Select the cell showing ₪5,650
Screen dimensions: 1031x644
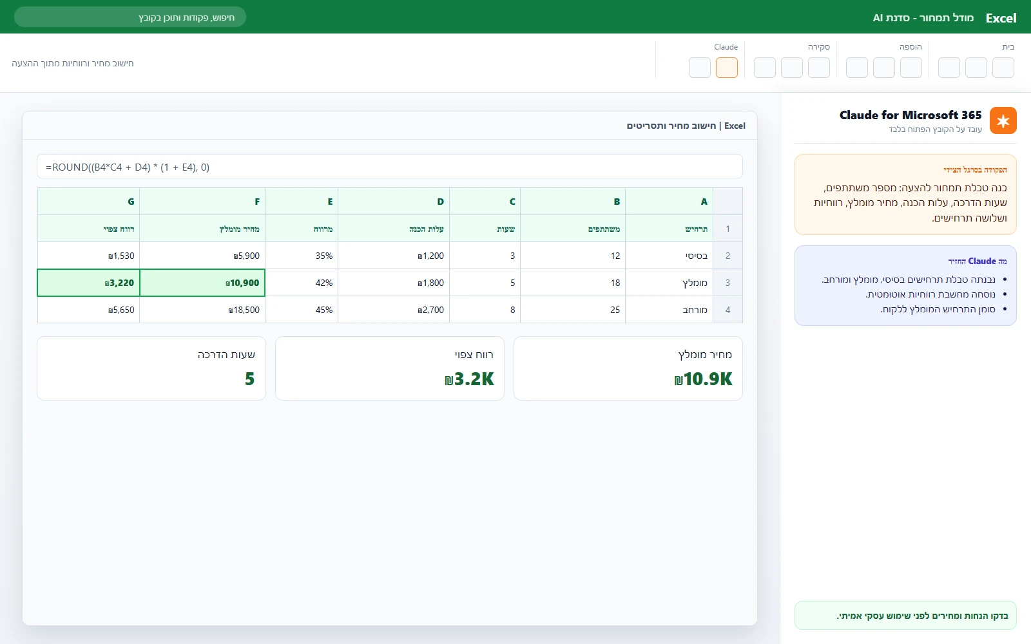click(89, 310)
